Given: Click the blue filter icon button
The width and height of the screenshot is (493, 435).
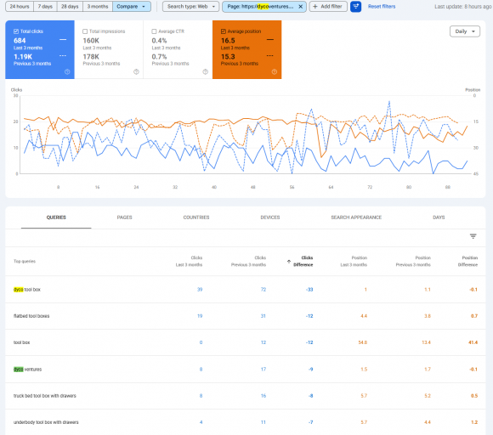Looking at the screenshot, I should pyautogui.click(x=355, y=7).
